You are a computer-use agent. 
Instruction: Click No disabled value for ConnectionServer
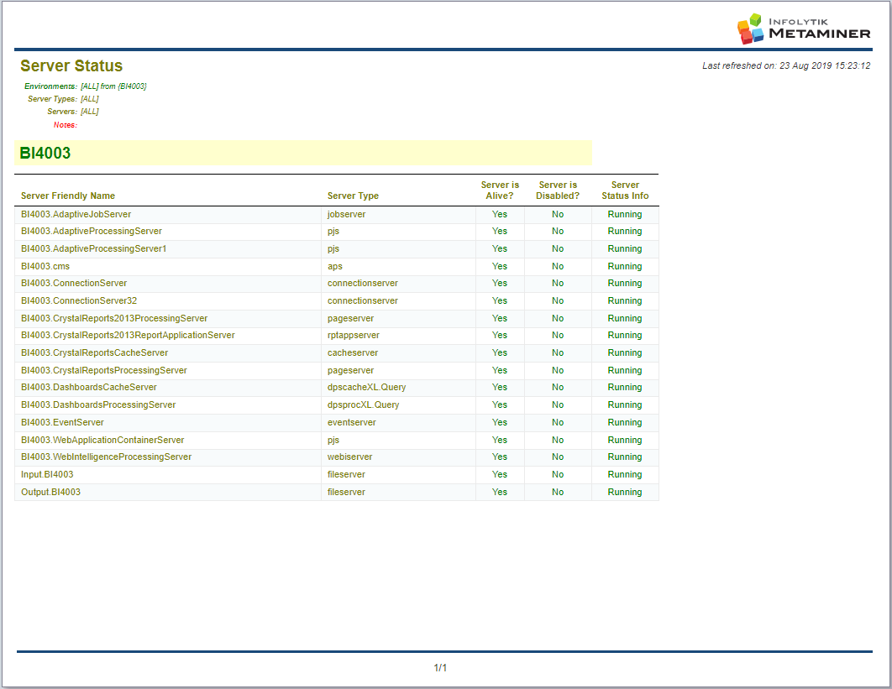tap(558, 283)
